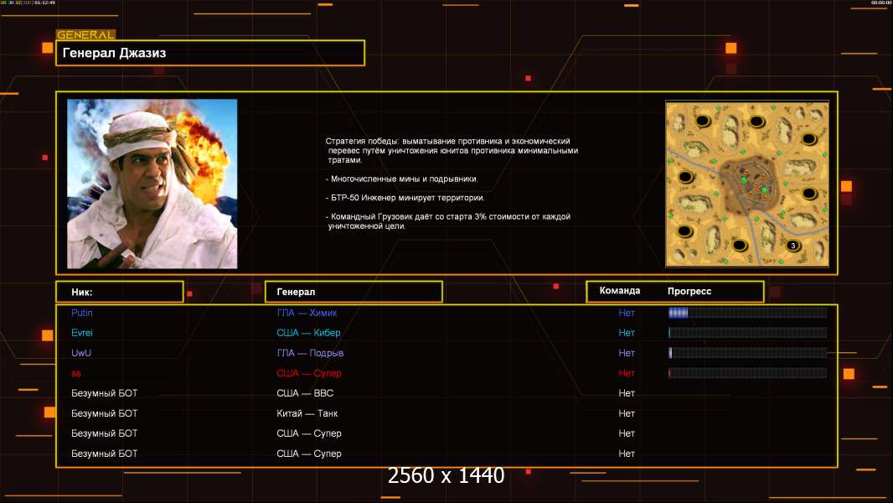This screenshot has width=893, height=503.
Task: Click США — Кибер general entry
Action: click(x=308, y=333)
